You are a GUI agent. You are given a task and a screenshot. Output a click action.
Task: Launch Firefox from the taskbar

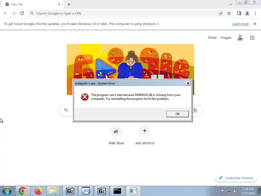38,191
